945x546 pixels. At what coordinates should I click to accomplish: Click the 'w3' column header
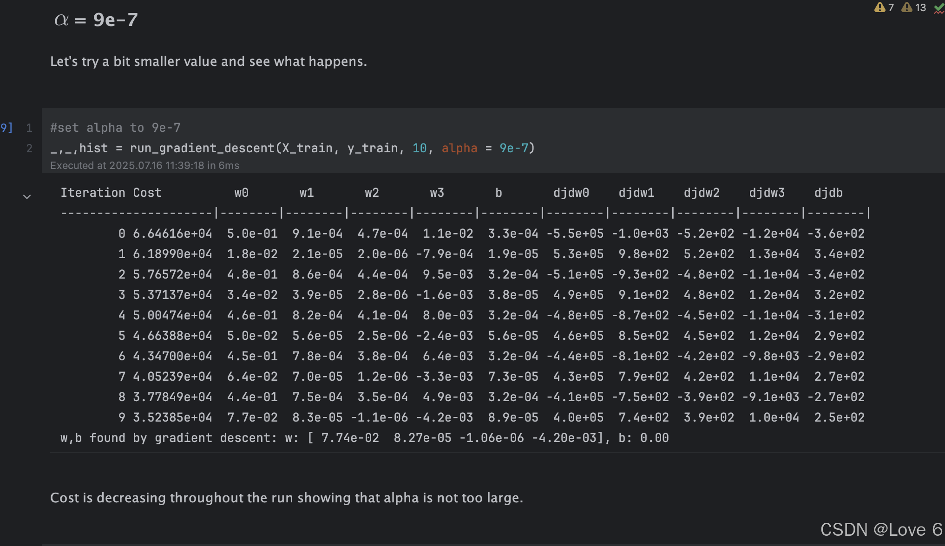tap(437, 193)
